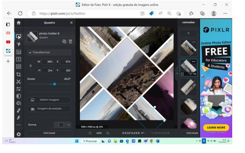Click the zoom in magnifier icon

click(108, 133)
